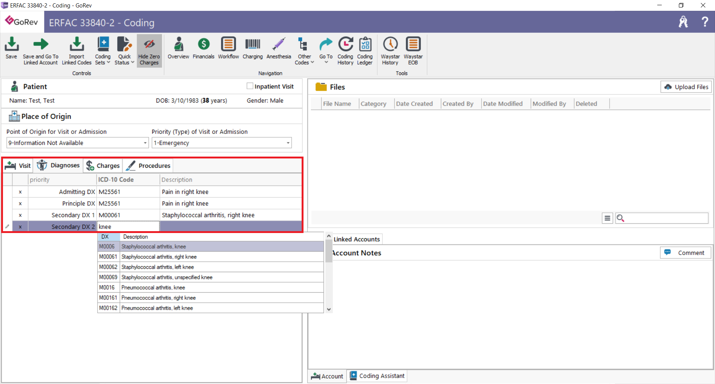
Task: Expand the Go To menu
Action: [326, 50]
